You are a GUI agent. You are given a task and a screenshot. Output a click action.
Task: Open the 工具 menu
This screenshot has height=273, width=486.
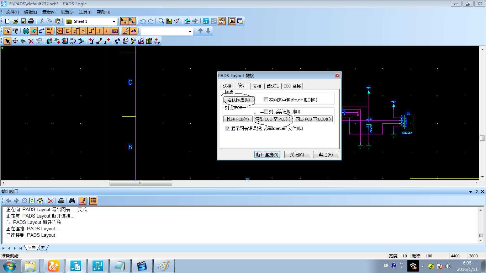pyautogui.click(x=85, y=12)
